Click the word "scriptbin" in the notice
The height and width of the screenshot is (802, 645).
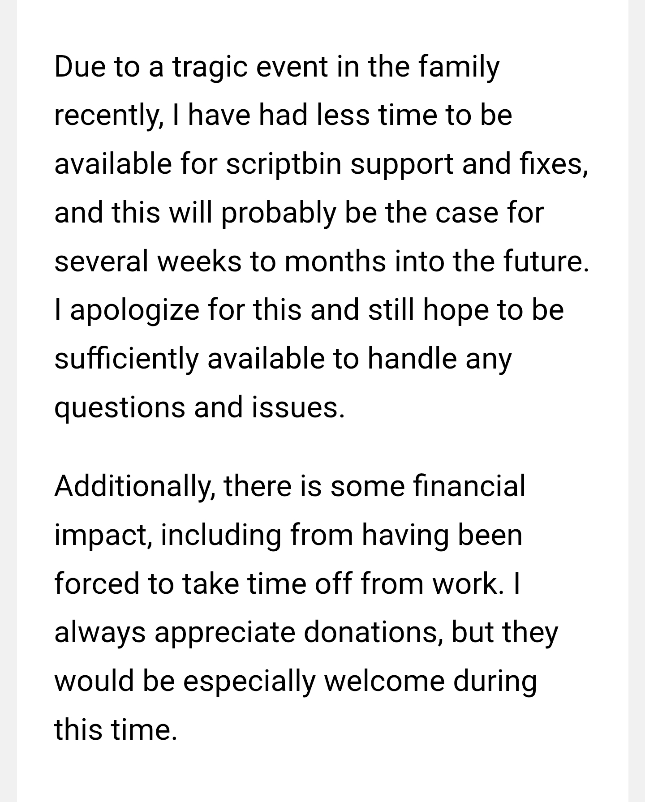(284, 164)
